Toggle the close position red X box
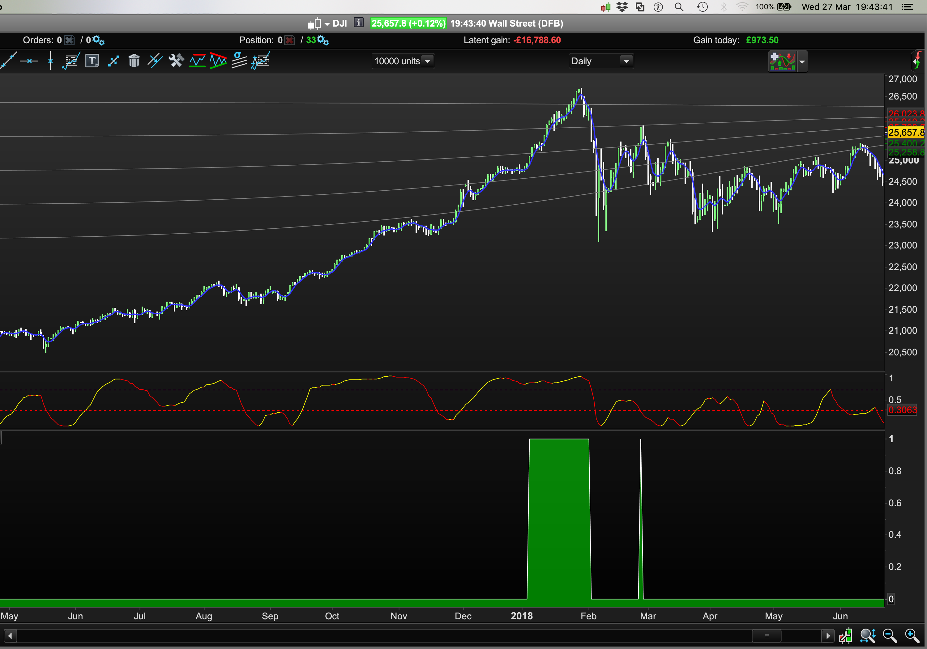Image resolution: width=927 pixels, height=649 pixels. coord(289,40)
